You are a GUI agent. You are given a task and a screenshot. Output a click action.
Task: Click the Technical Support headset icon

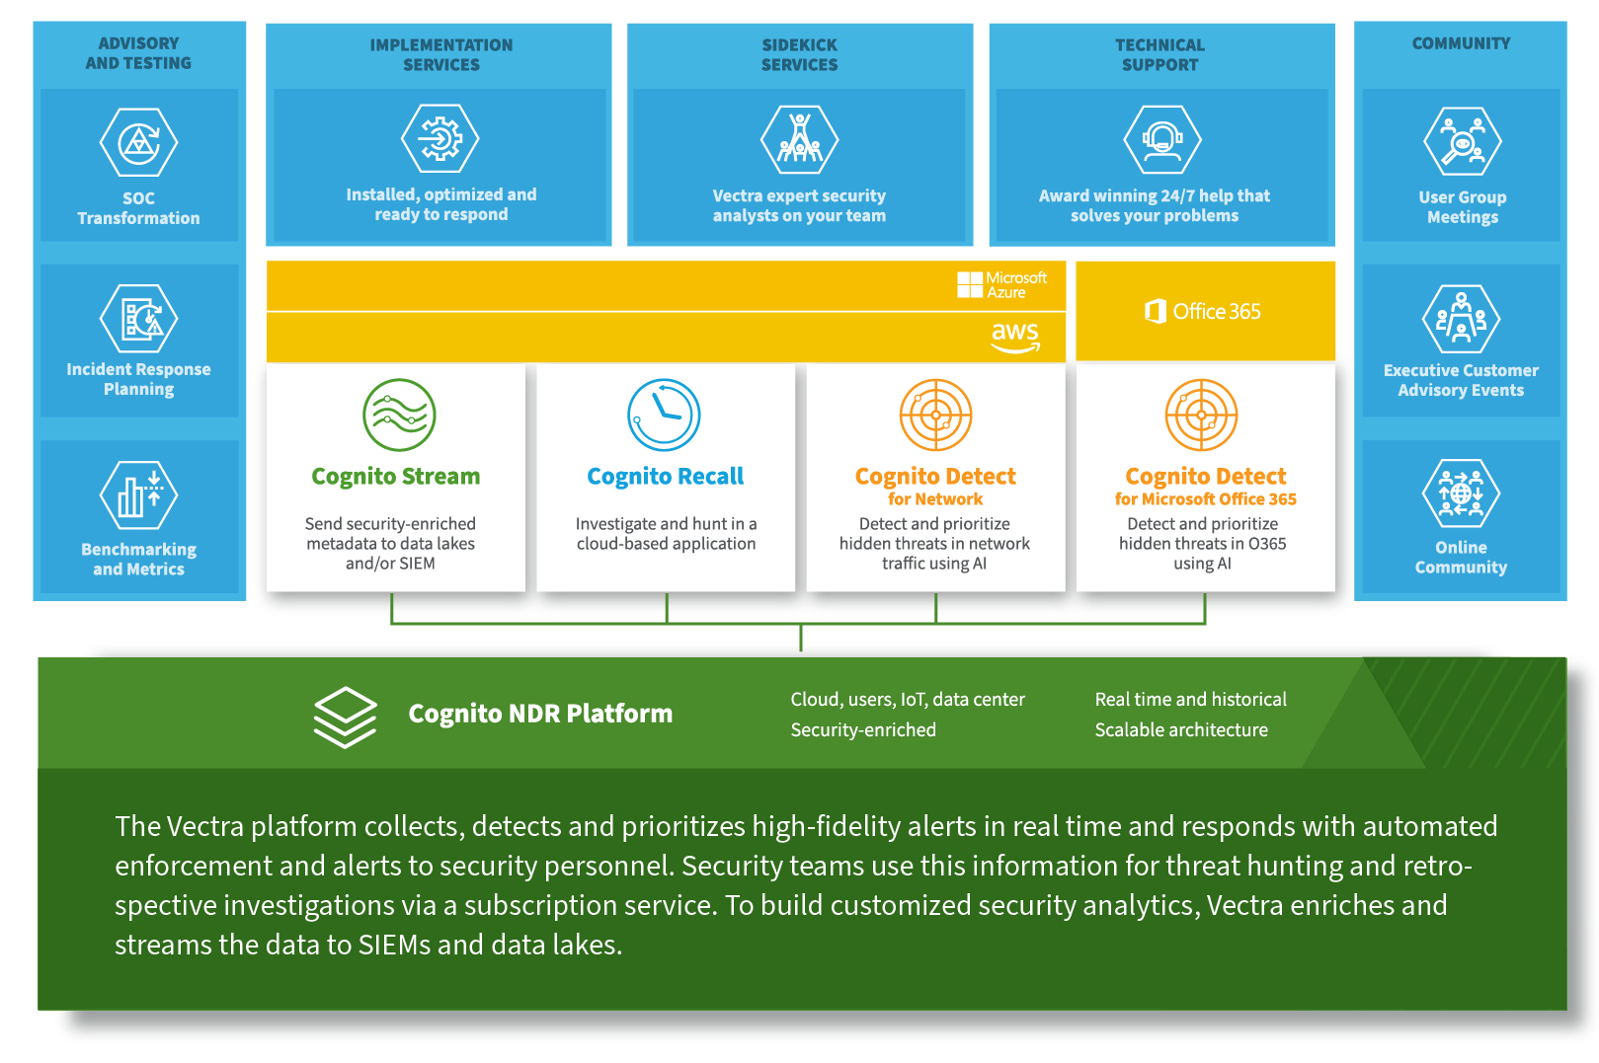pyautogui.click(x=1160, y=138)
